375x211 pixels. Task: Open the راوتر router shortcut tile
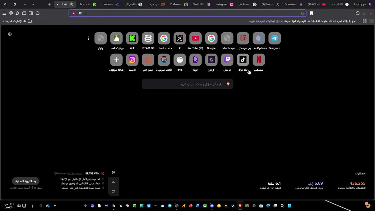pos(100,38)
